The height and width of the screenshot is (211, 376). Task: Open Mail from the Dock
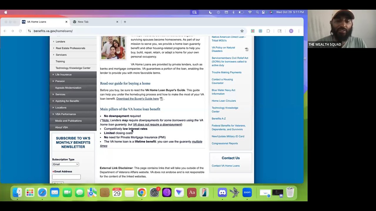coord(55,193)
